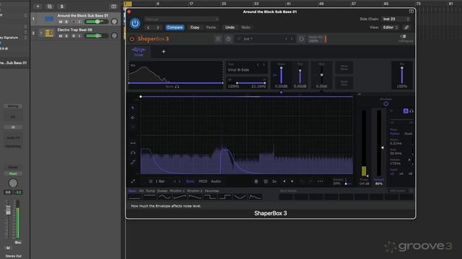This screenshot has width=462, height=259.
Task: Click the Undo button in plugin header
Action: point(230,27)
